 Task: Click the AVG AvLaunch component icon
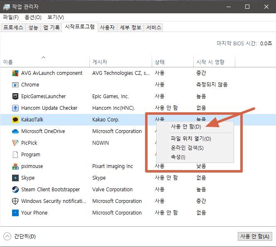point(15,73)
